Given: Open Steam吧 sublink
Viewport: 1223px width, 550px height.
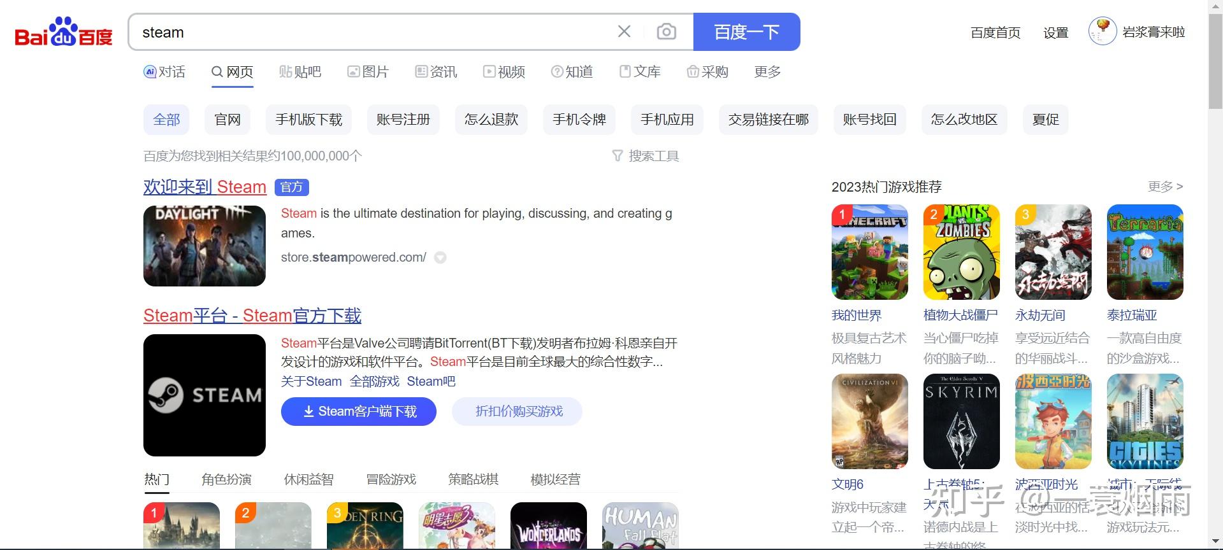Looking at the screenshot, I should (x=431, y=381).
